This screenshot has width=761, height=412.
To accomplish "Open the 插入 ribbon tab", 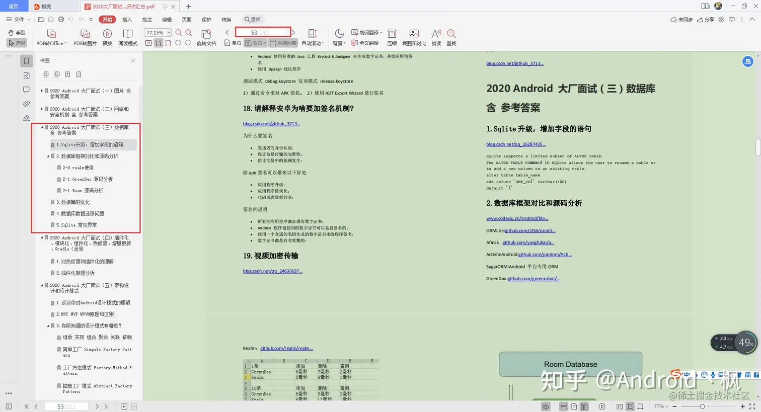I will (x=127, y=20).
